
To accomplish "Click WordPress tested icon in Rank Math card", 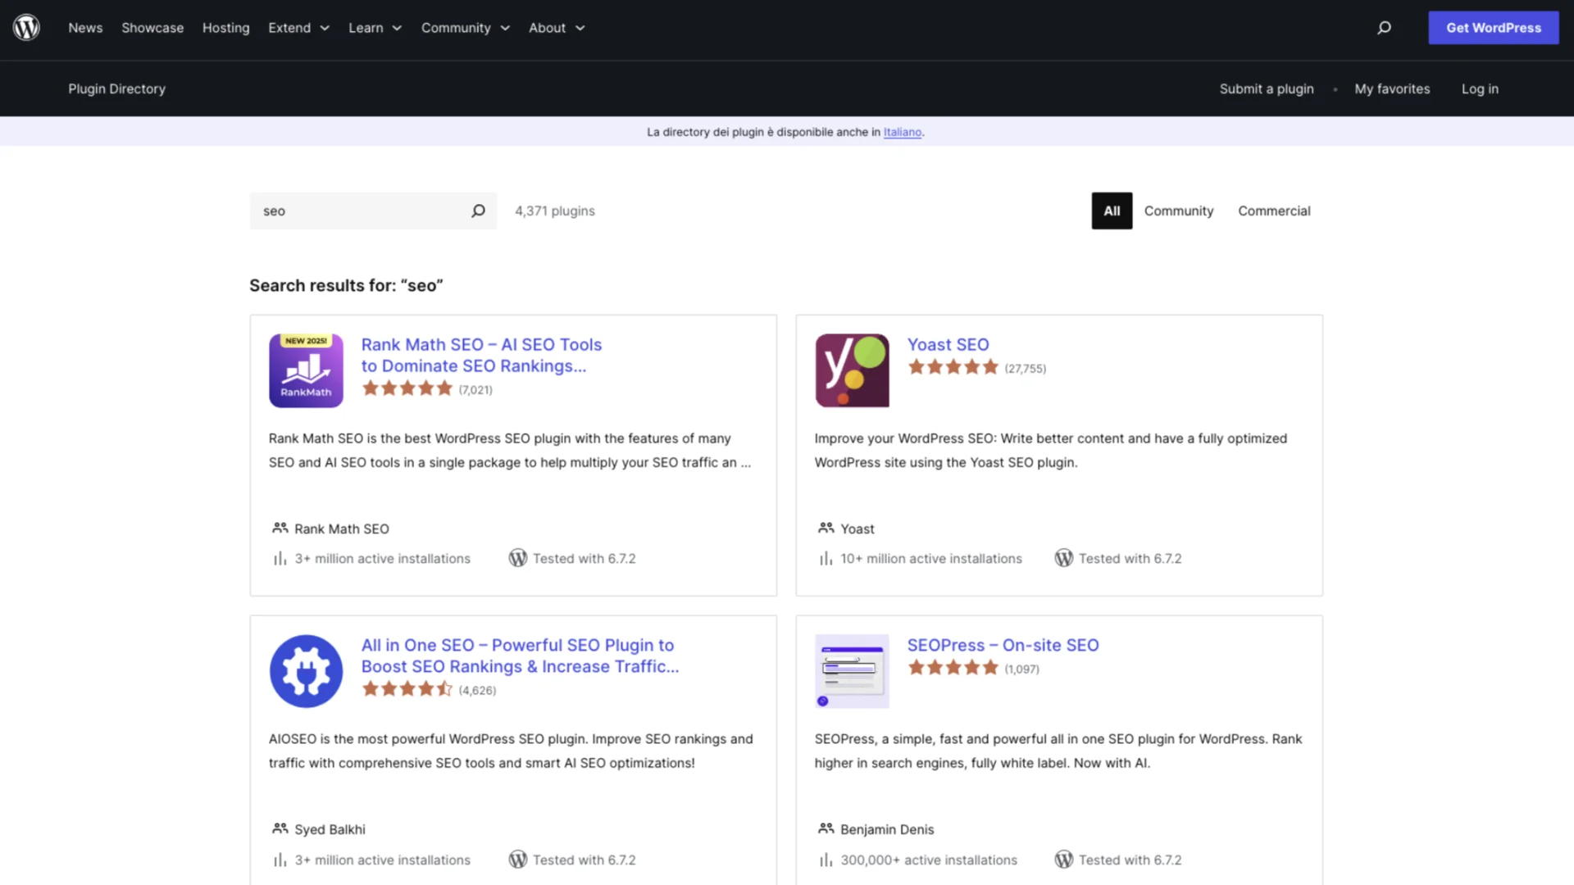I will point(518,558).
